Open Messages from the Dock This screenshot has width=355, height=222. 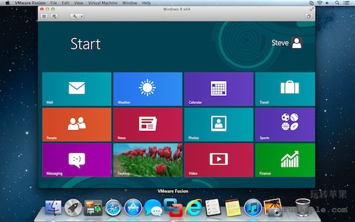[x=153, y=208]
